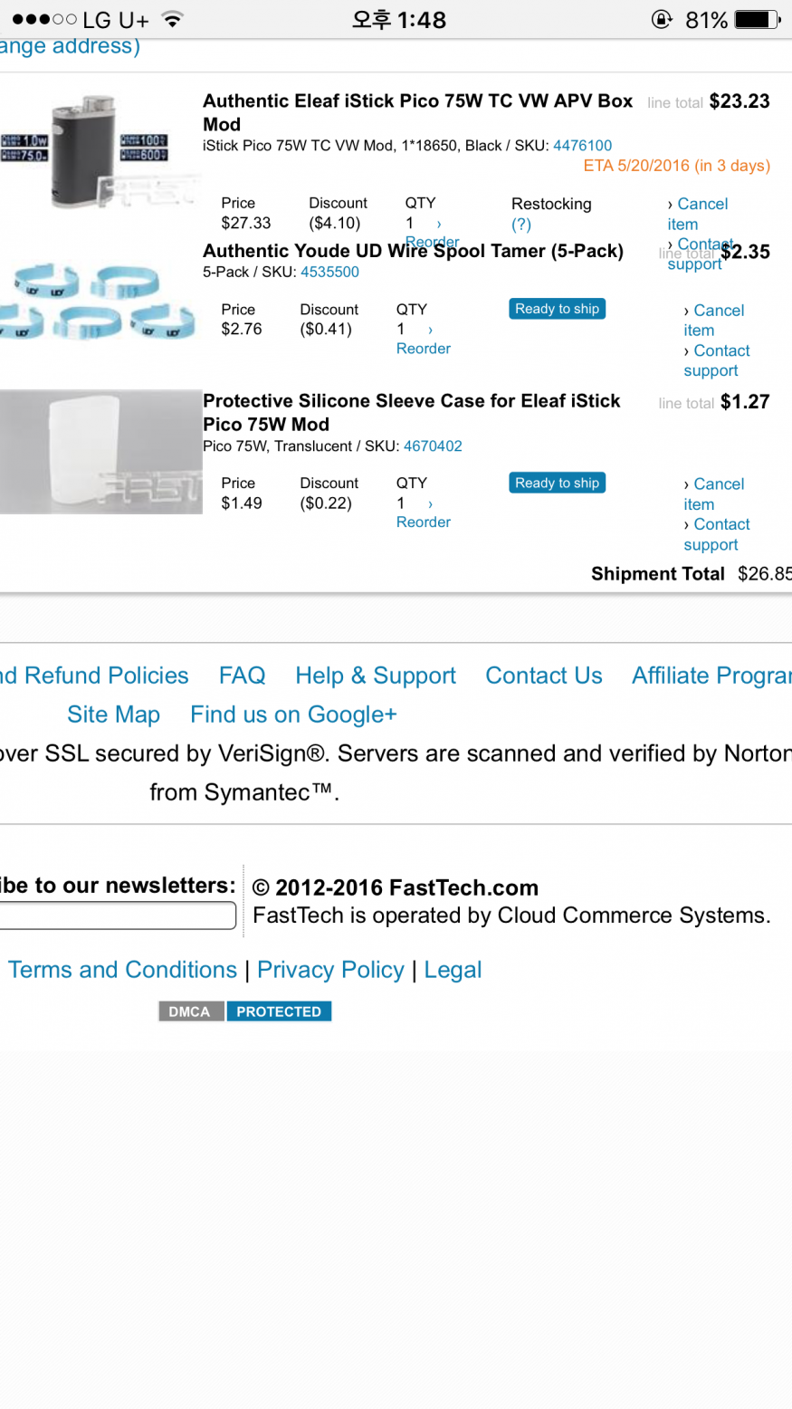Open SKU 4476100 link
Viewport: 792px width, 1409px height.
click(x=582, y=145)
